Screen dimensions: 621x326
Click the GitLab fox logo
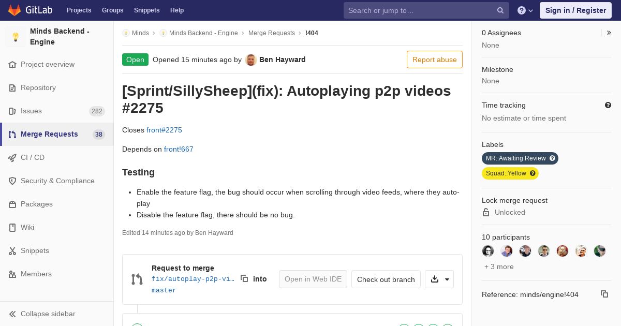(14, 10)
